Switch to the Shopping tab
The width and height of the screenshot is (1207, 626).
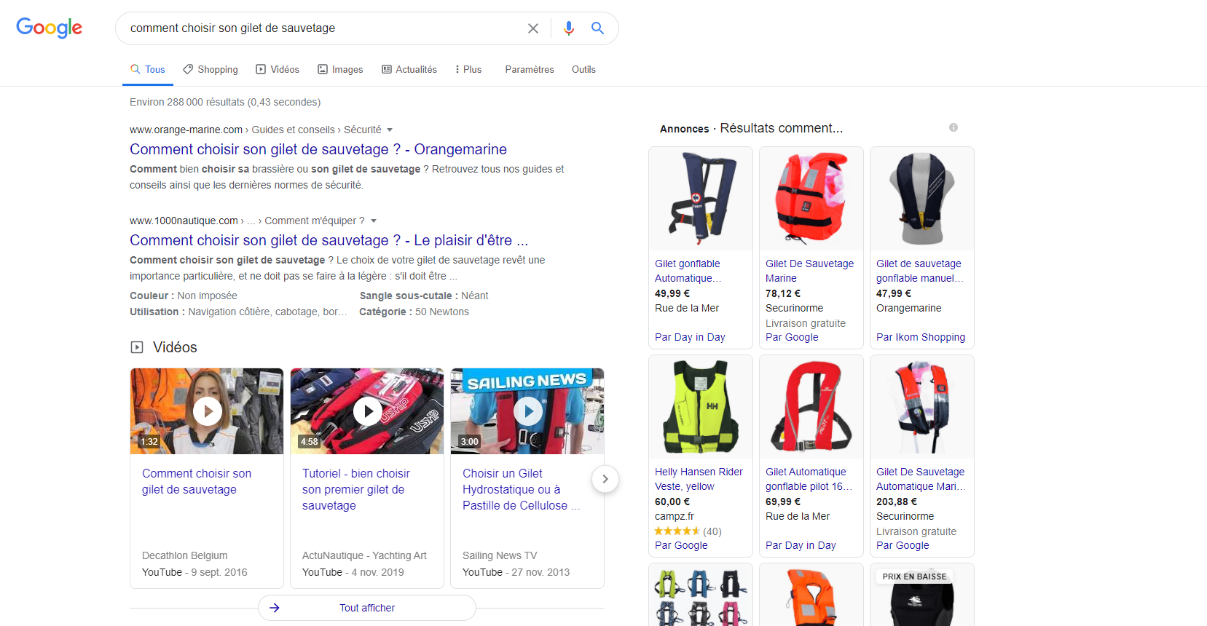click(x=211, y=70)
